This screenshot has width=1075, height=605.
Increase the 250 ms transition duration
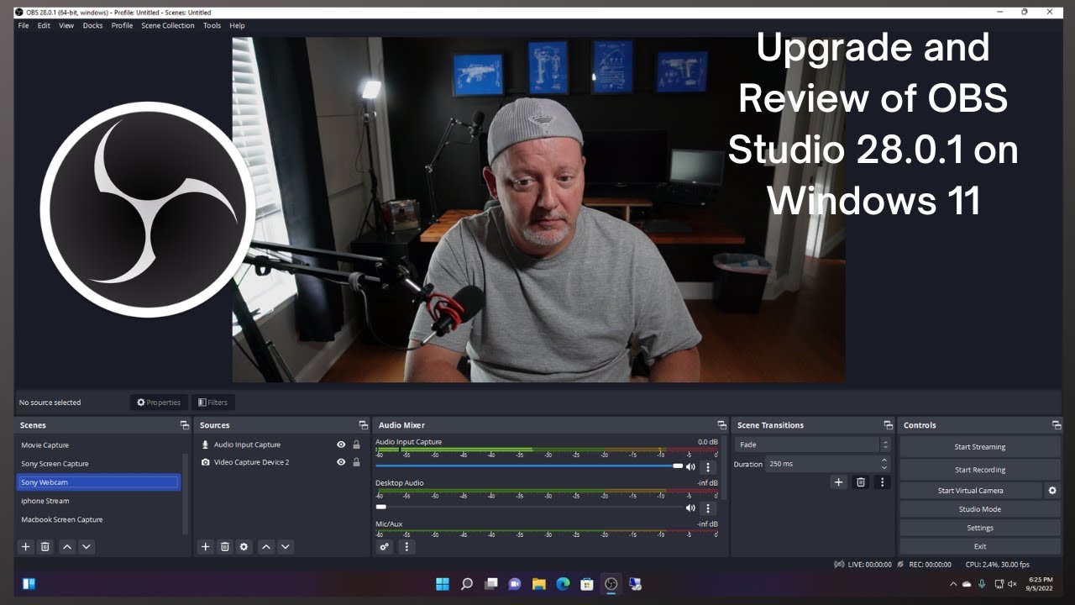pyautogui.click(x=884, y=460)
